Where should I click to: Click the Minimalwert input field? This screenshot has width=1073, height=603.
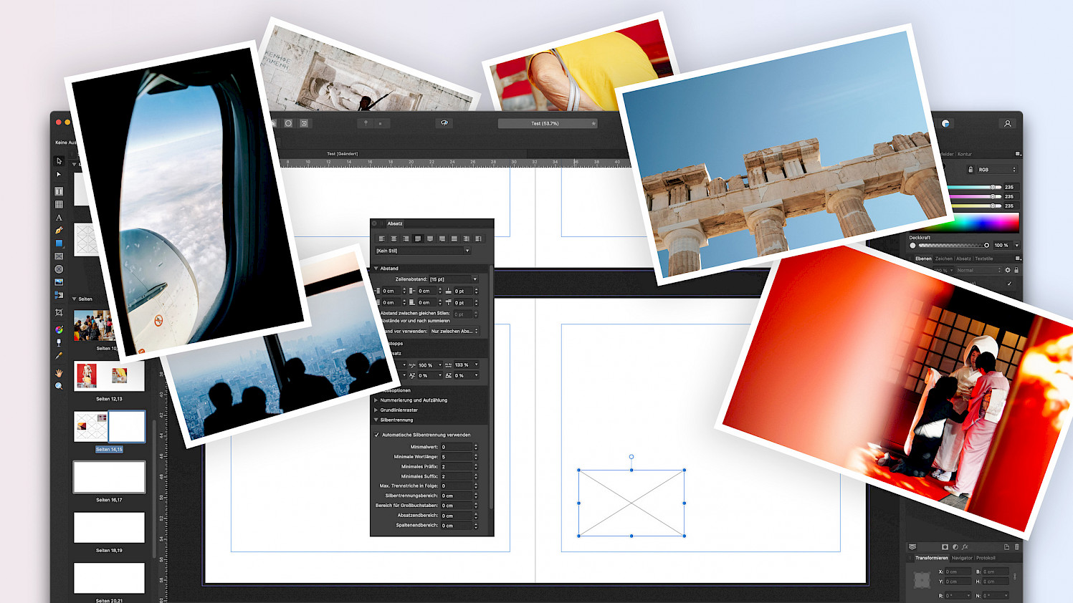pyautogui.click(x=457, y=447)
